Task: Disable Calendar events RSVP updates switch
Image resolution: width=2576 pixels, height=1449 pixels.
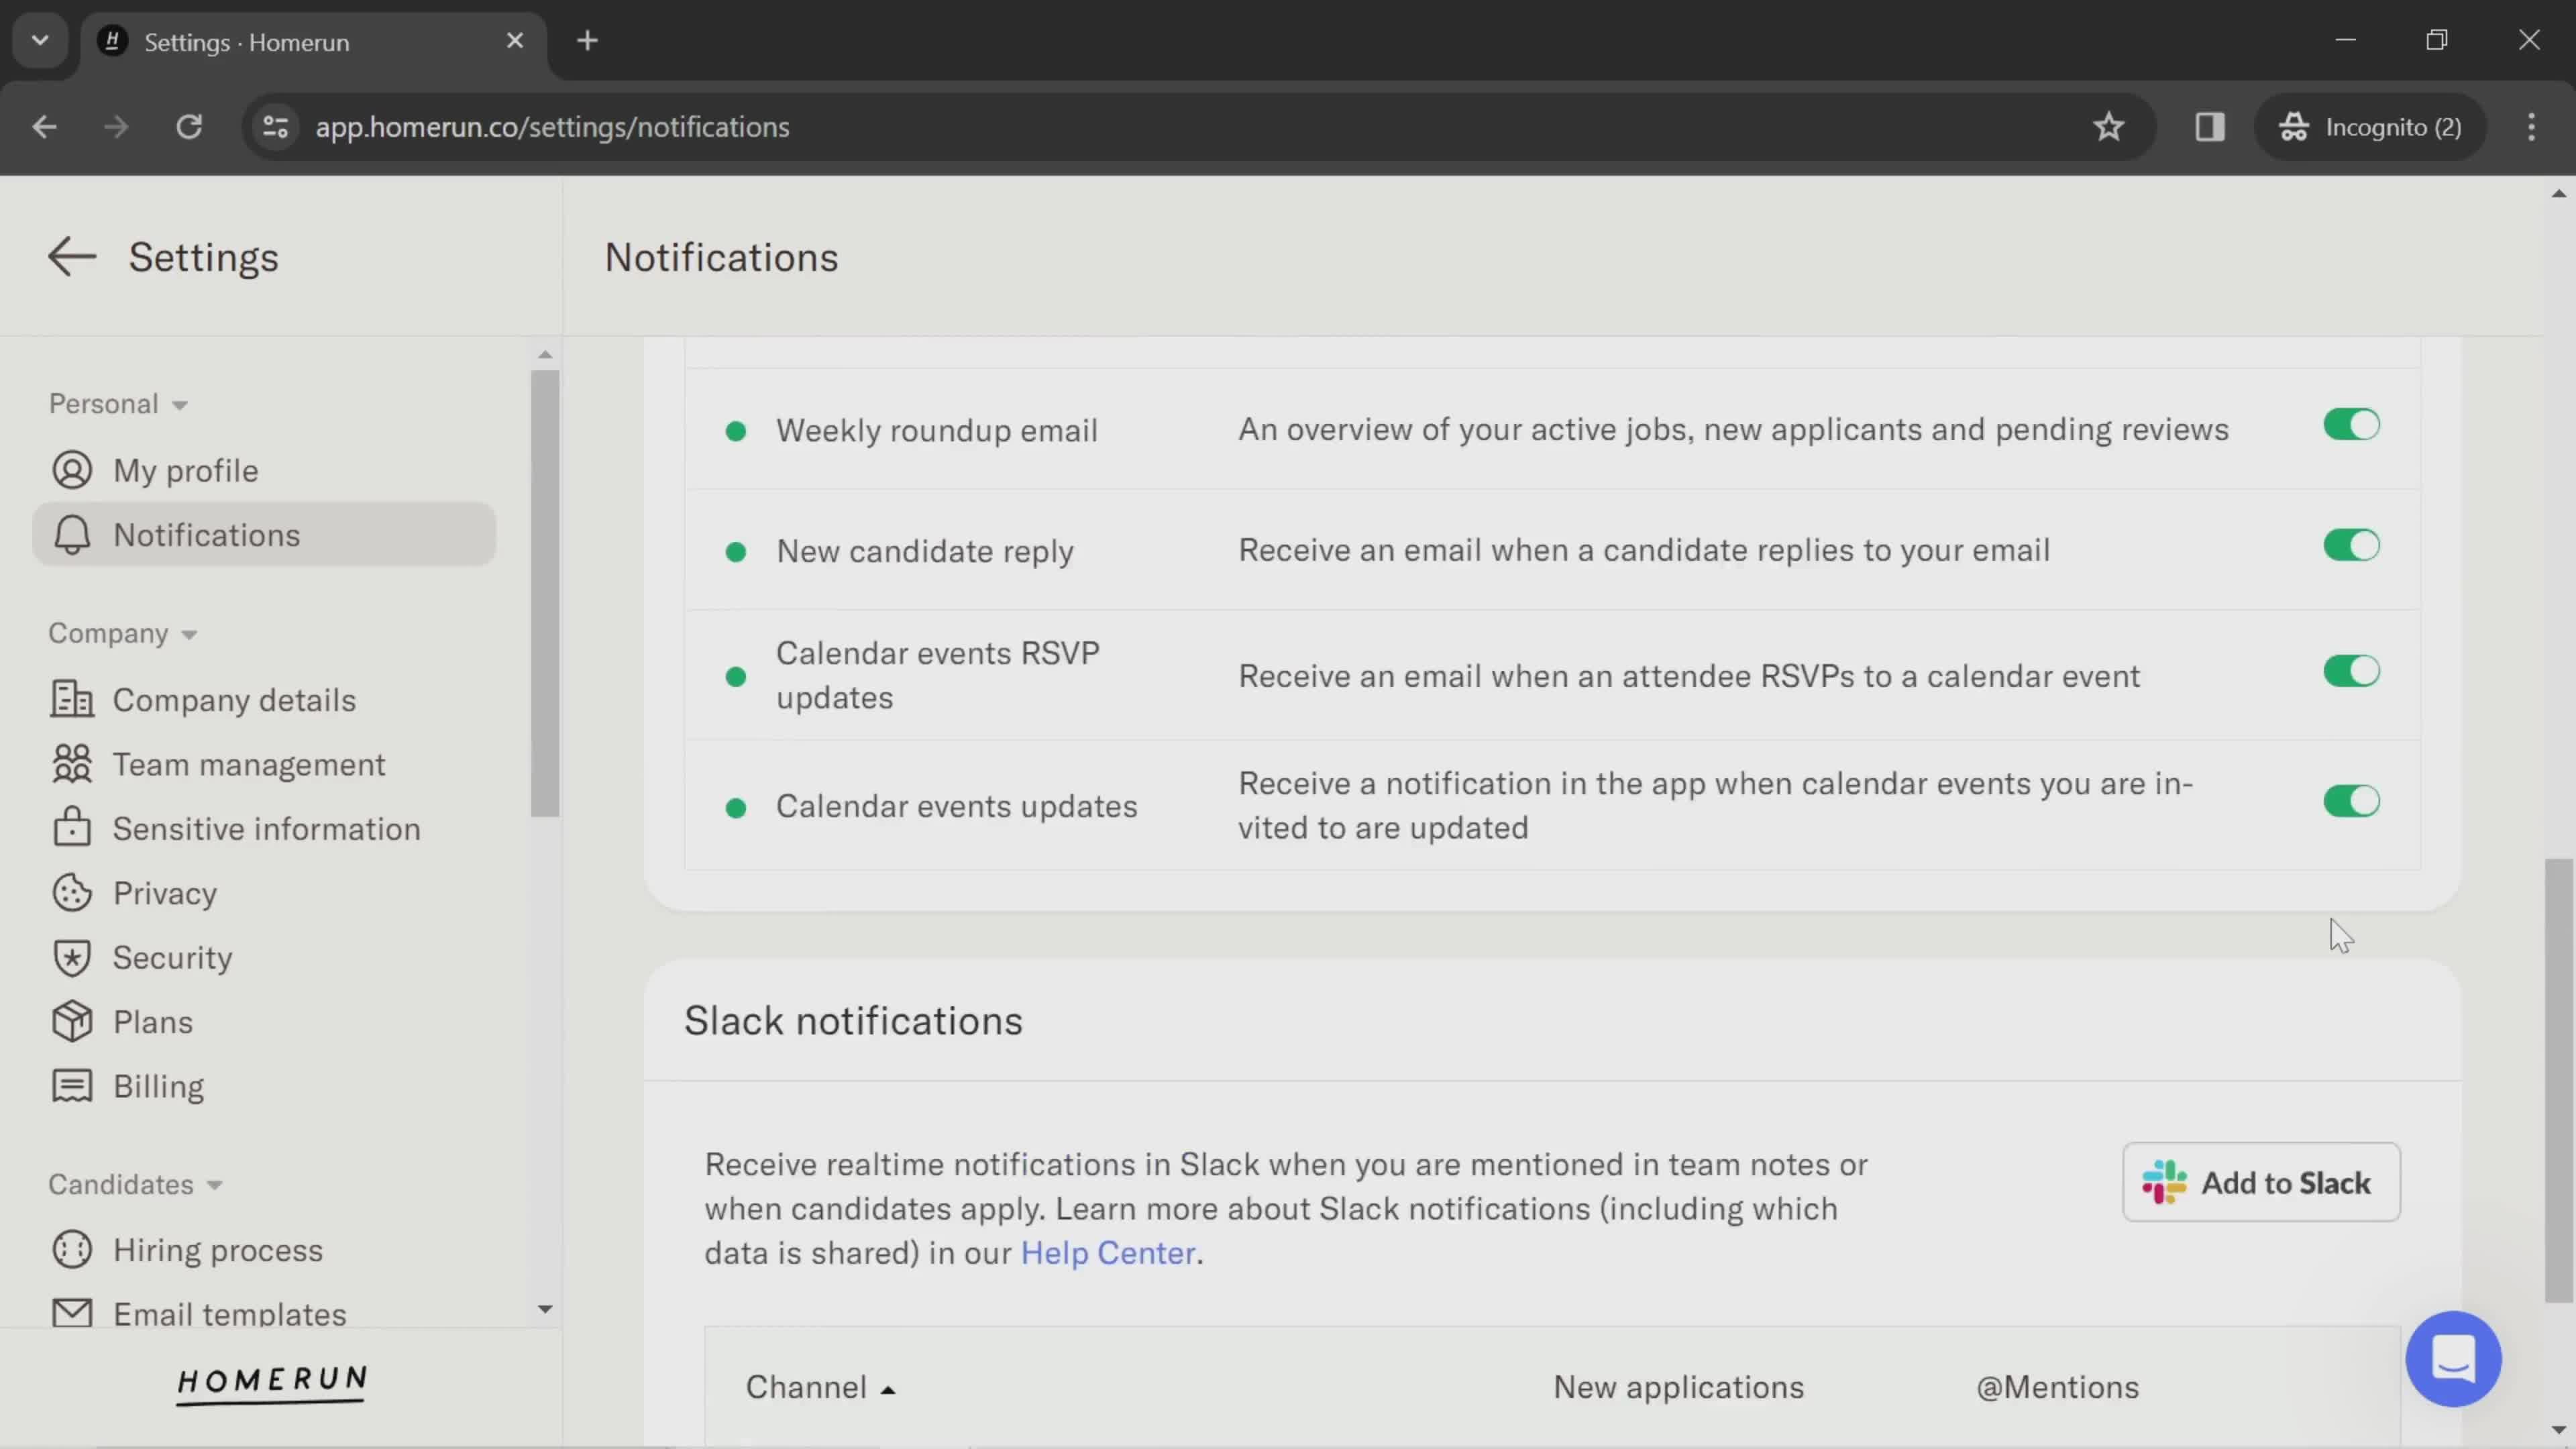Action: pos(2351,671)
